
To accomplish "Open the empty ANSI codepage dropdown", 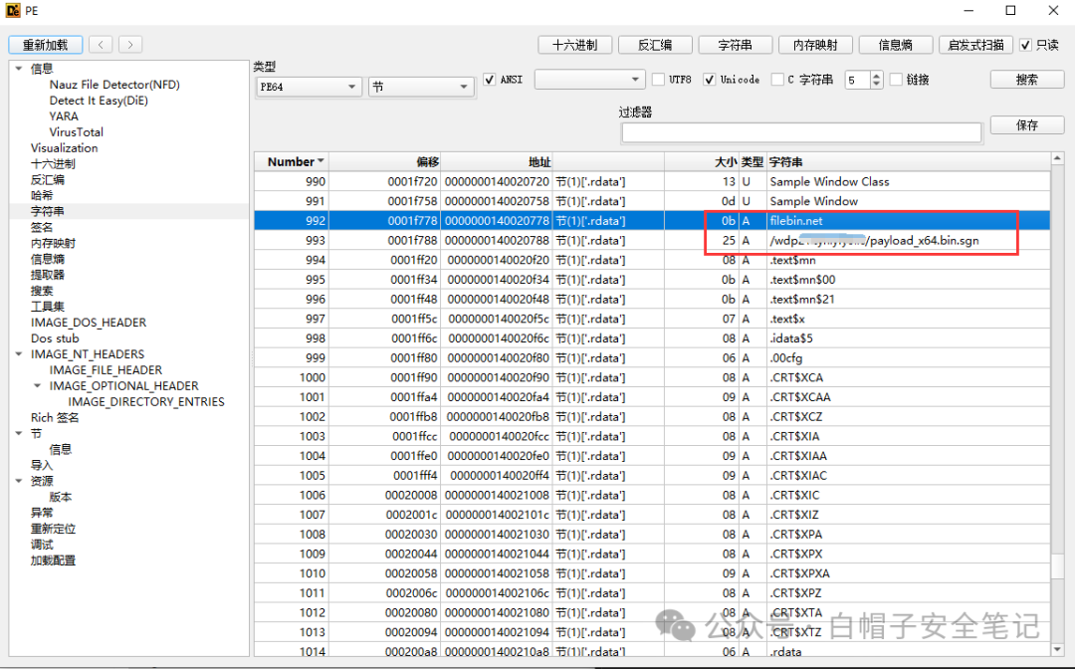I will pos(589,80).
